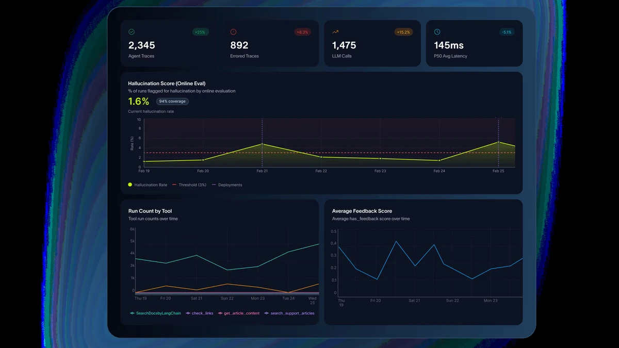Click the Feb 23 data point on hallucination chart
The image size is (619, 348).
[x=380, y=158]
